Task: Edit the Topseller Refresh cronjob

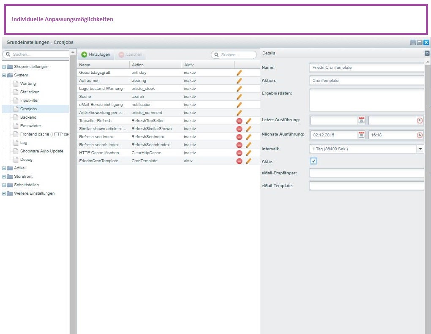Action: (248, 121)
